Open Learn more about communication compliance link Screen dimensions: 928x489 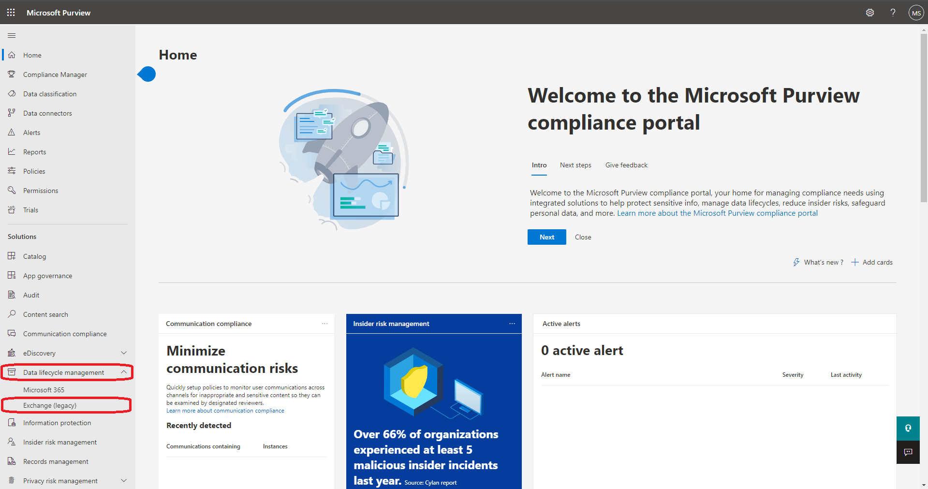[x=225, y=411]
